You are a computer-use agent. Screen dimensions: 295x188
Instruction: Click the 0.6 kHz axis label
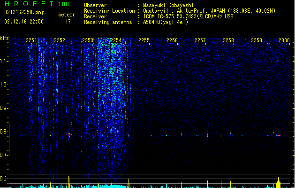tap(4, 179)
